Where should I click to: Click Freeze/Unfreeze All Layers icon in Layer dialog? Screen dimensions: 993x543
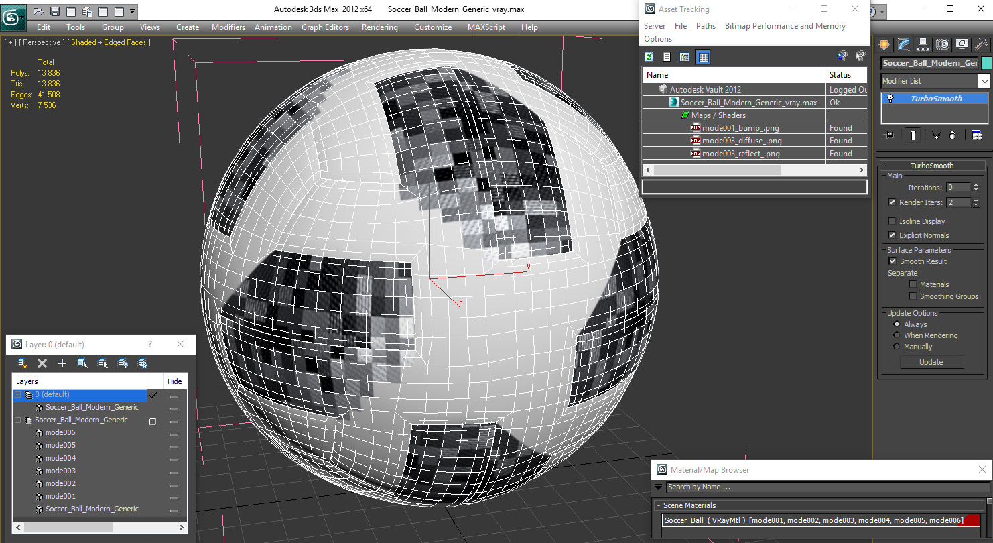[143, 363]
